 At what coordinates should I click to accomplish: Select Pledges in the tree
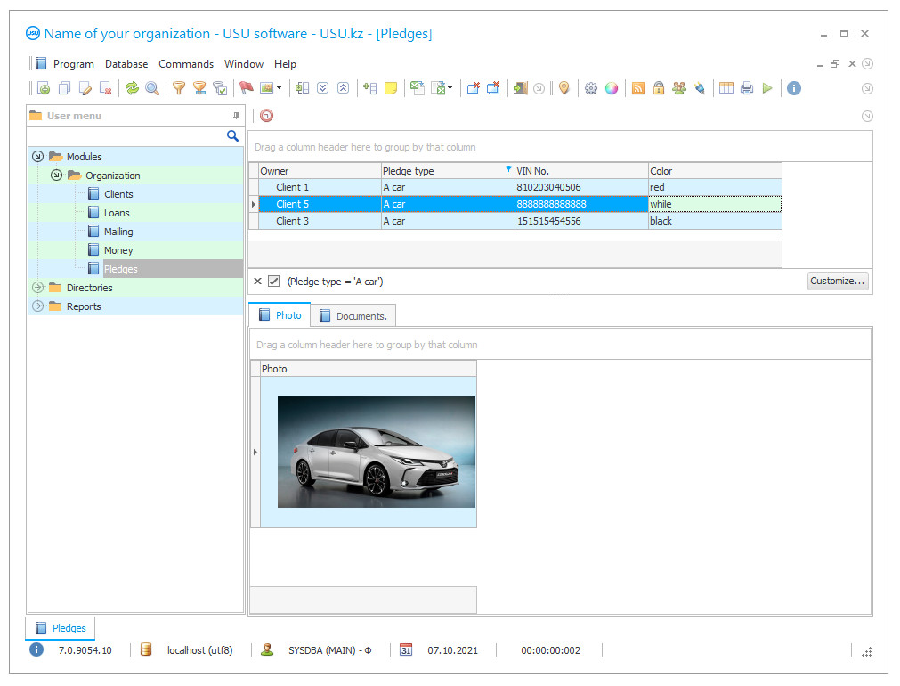(120, 269)
